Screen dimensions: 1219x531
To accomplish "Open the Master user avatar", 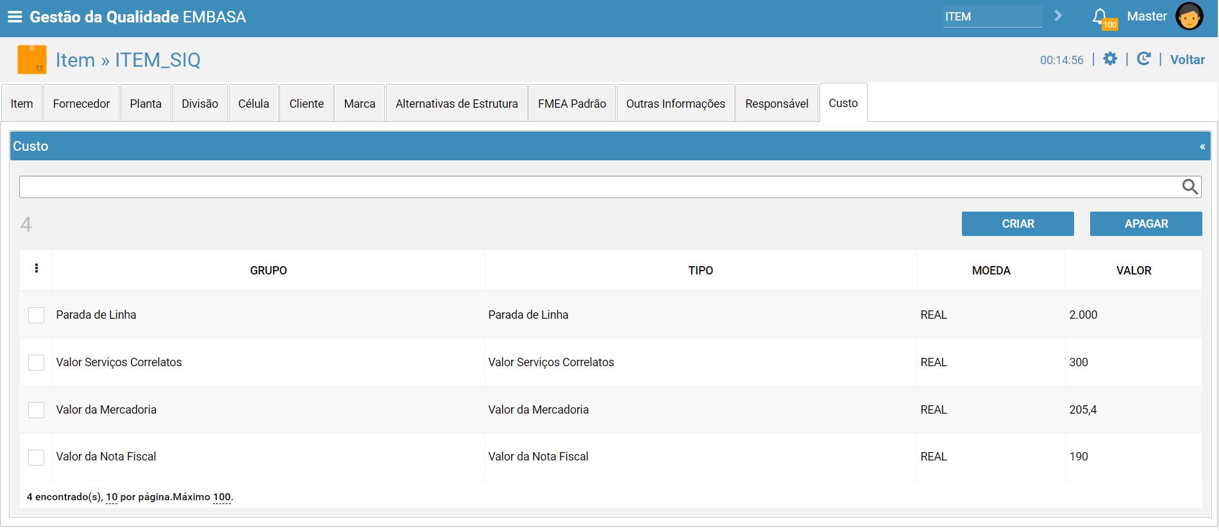I will 1189,16.
